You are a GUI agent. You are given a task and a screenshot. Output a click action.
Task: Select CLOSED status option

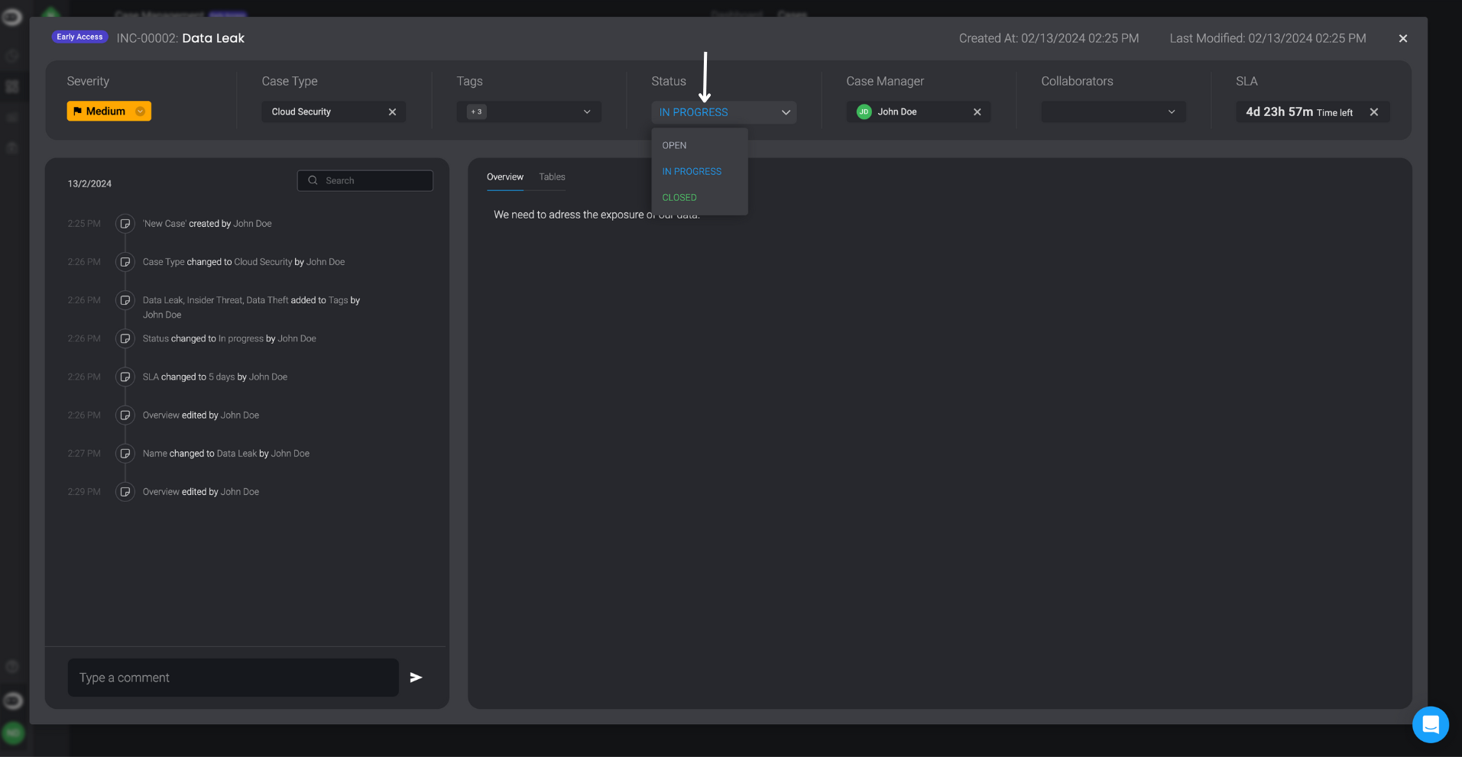click(679, 197)
